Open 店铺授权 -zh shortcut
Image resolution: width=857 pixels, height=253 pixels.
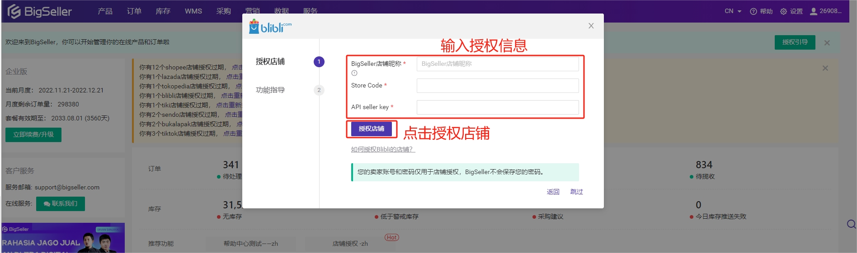click(350, 244)
